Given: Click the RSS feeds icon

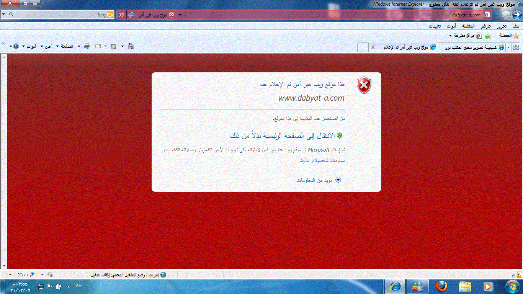Looking at the screenshot, I should [x=113, y=46].
